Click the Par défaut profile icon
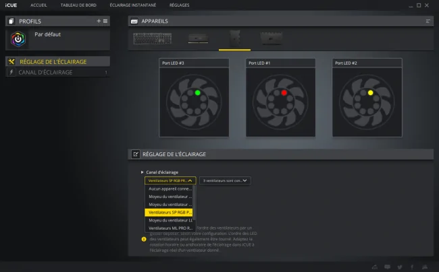 18,39
